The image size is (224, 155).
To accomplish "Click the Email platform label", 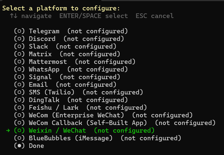I will point(38,85).
